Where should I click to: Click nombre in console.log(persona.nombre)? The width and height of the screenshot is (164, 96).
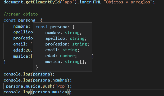click(x=60, y=80)
